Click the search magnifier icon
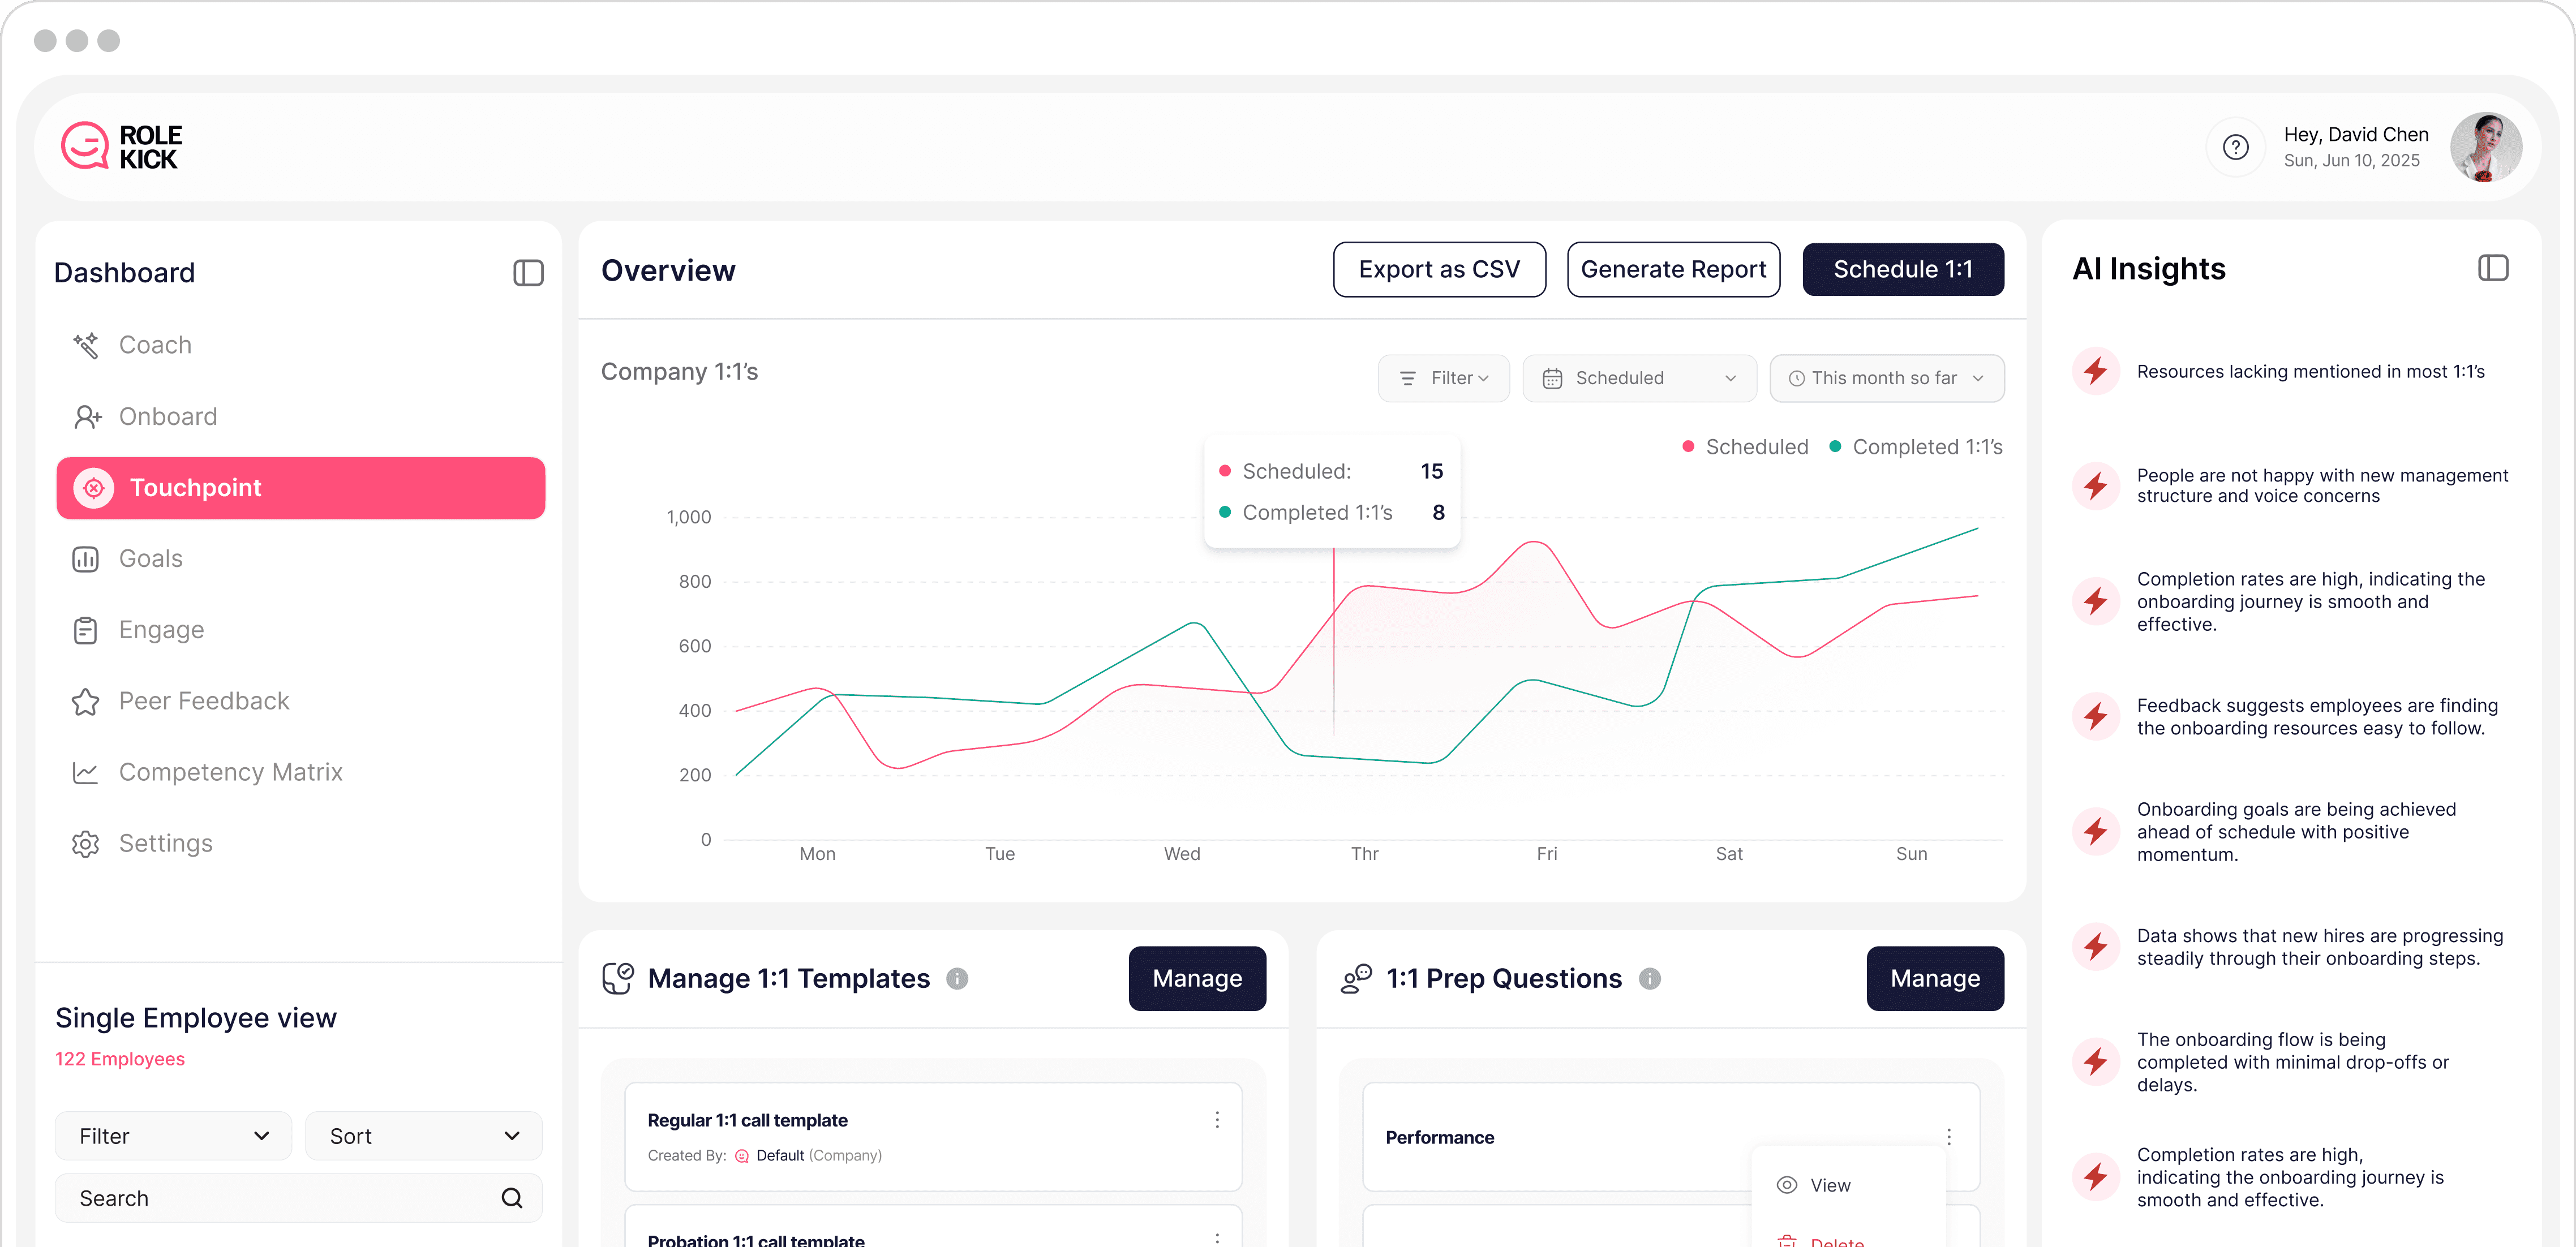The image size is (2576, 1247). click(511, 1197)
